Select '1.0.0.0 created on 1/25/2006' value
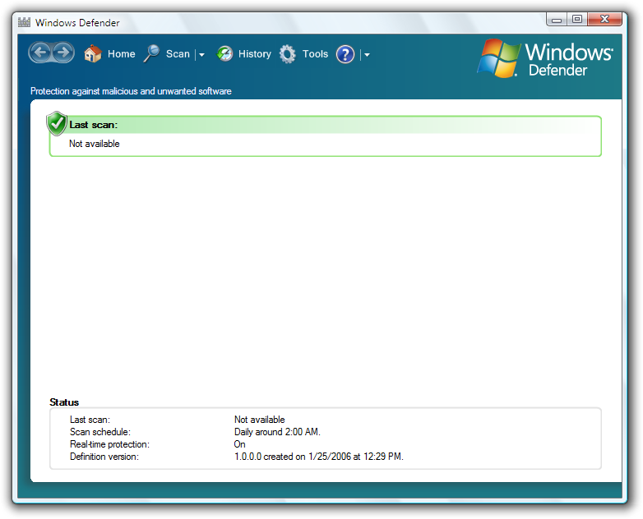The height and width of the screenshot is (519, 643). point(319,457)
